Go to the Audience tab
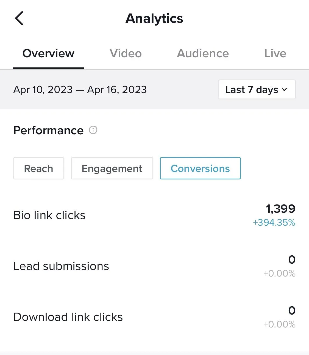Viewport: 309px width, 355px height. coord(203,53)
